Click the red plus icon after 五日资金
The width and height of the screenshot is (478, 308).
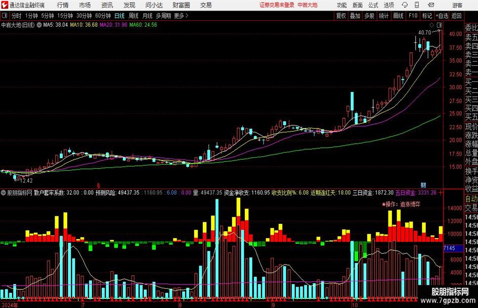(x=441, y=193)
